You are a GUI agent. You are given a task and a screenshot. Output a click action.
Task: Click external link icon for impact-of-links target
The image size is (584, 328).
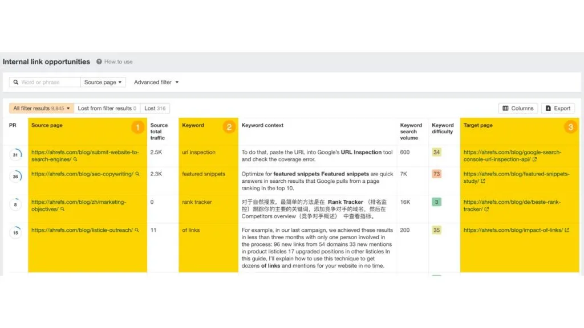(x=566, y=230)
